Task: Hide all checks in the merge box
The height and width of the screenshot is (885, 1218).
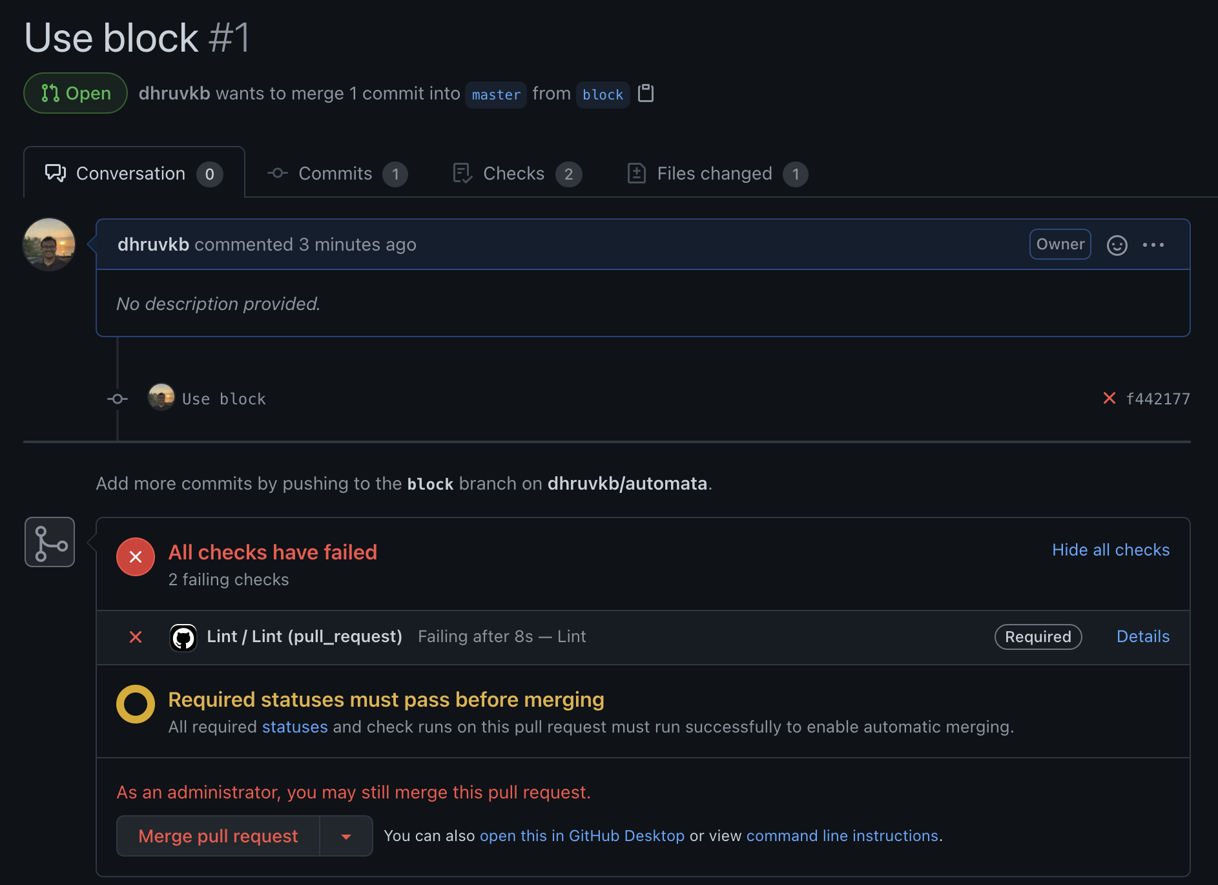Action: [1110, 550]
